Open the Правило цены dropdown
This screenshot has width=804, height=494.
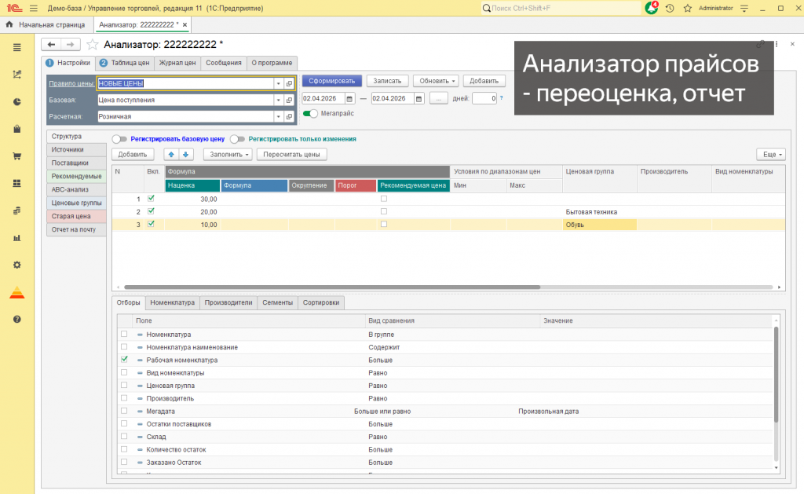point(278,82)
